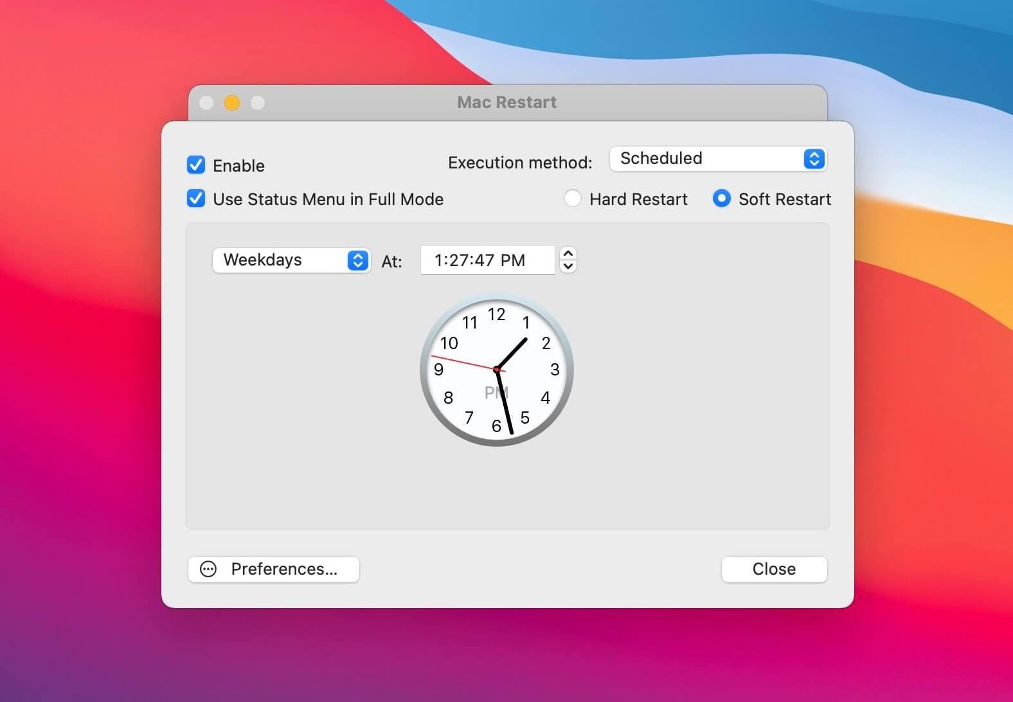The width and height of the screenshot is (1013, 702).
Task: Click the analog clock face
Action: [x=497, y=370]
